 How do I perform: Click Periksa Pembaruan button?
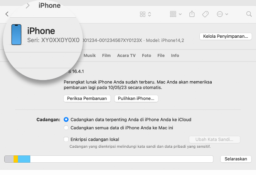point(87,98)
